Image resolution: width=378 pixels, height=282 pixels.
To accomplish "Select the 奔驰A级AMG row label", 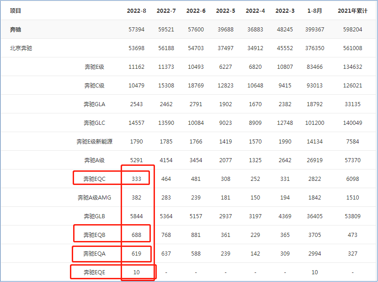I will pyautogui.click(x=94, y=197).
